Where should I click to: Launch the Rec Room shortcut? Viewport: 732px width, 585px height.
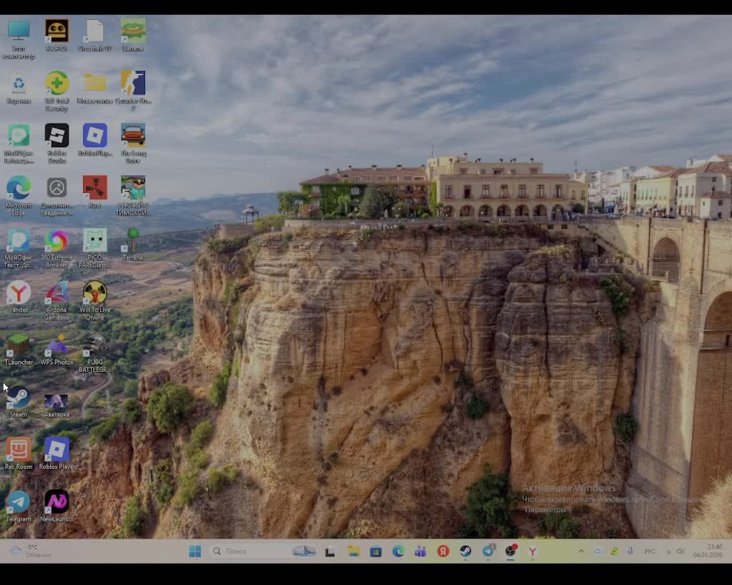pyautogui.click(x=19, y=454)
